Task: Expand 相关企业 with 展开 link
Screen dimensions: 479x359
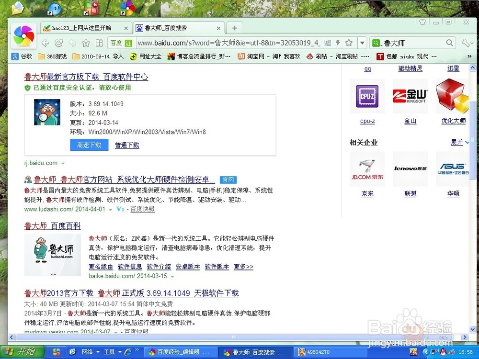Action: (x=459, y=142)
